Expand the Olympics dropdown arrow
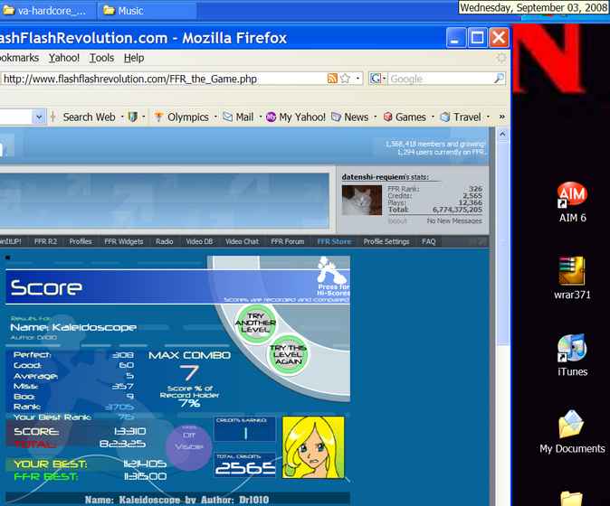 215,117
